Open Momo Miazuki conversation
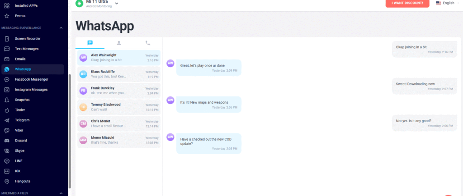Screen dimensions: 463x196 point(119,140)
